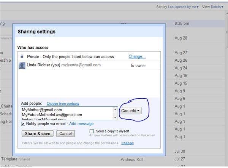Select MyMother@gmail.com in the list
228x168 pixels.
(x=42, y=110)
